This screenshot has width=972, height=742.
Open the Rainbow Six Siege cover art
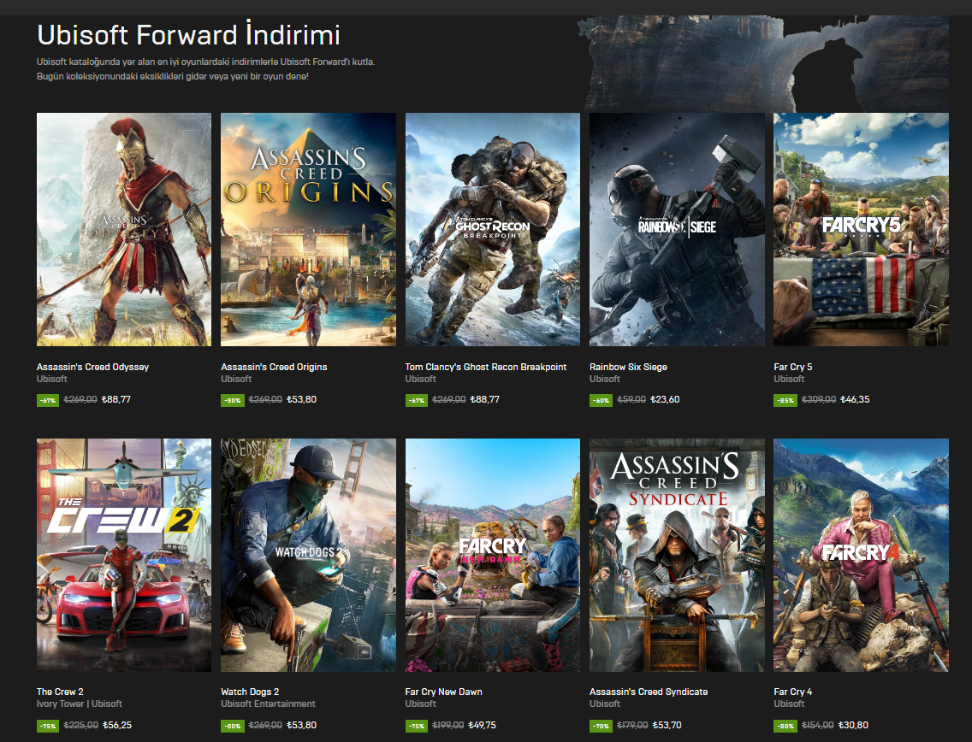click(x=677, y=229)
